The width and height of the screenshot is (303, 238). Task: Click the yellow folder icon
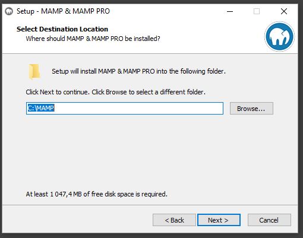(34, 72)
